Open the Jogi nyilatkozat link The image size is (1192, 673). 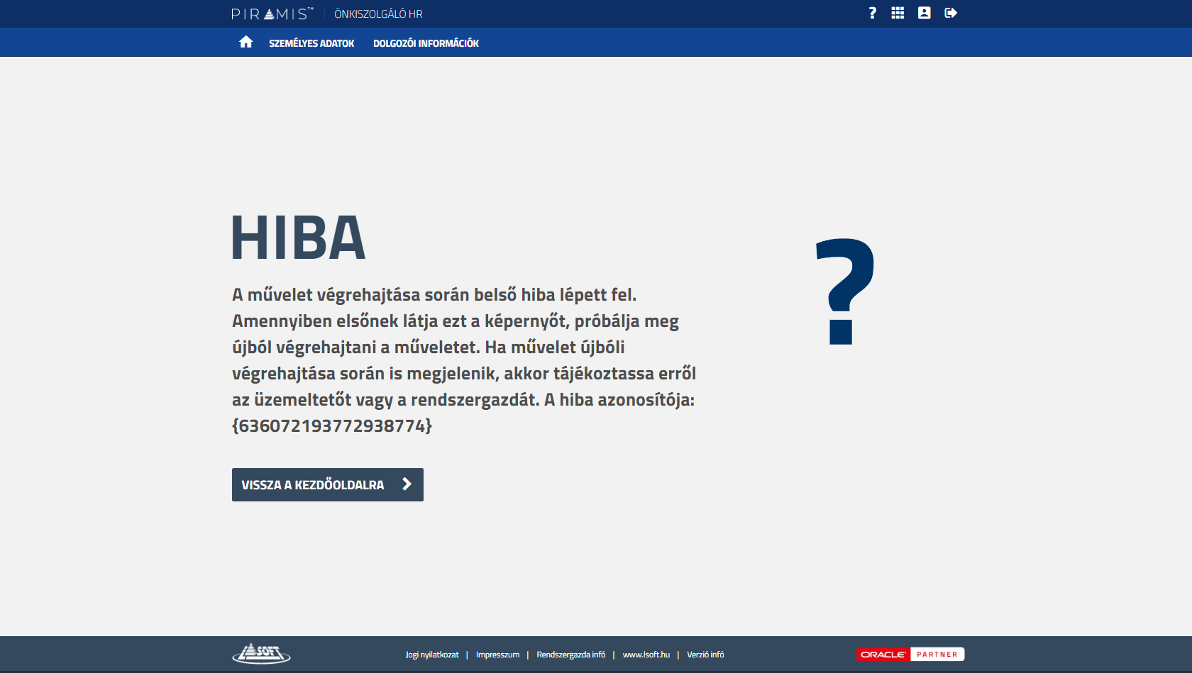pos(432,655)
